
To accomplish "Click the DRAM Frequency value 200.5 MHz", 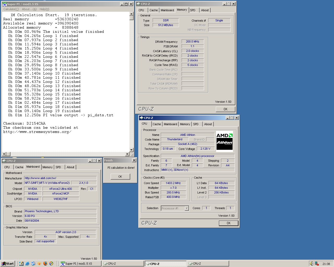I will (x=193, y=41).
